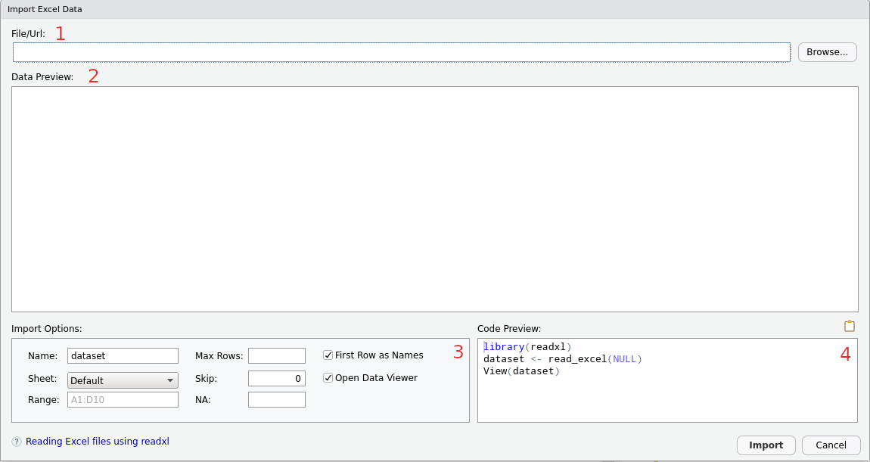
Task: Click the Import button
Action: click(x=766, y=445)
